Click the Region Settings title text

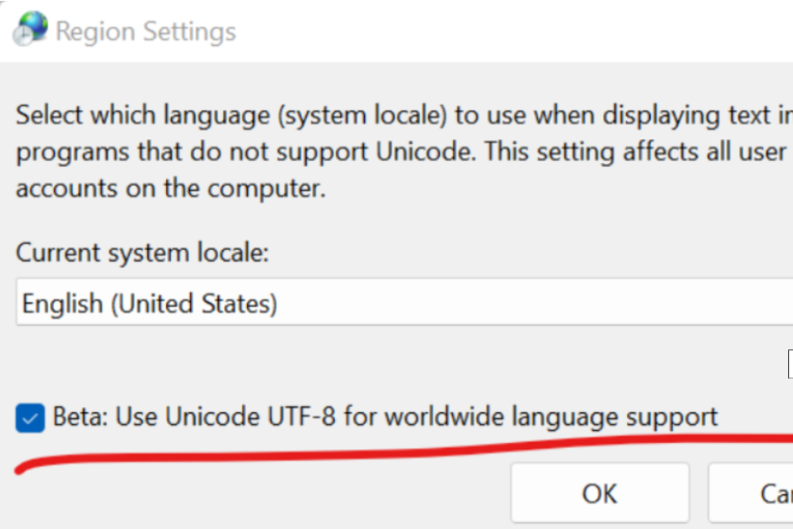[x=146, y=30]
